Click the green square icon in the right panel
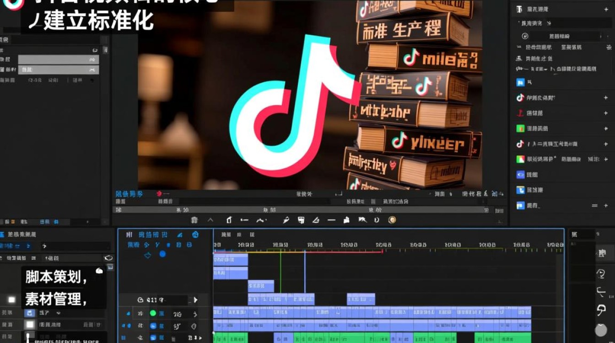 520,129
